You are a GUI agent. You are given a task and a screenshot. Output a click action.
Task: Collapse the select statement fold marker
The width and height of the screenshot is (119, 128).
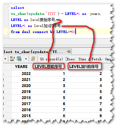coord(9,8)
